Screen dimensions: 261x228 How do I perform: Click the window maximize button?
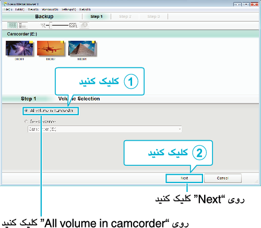pos(246,4)
